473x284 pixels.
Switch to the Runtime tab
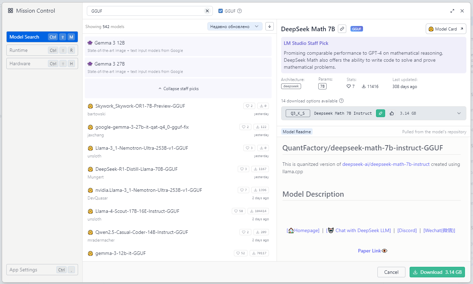(x=42, y=50)
